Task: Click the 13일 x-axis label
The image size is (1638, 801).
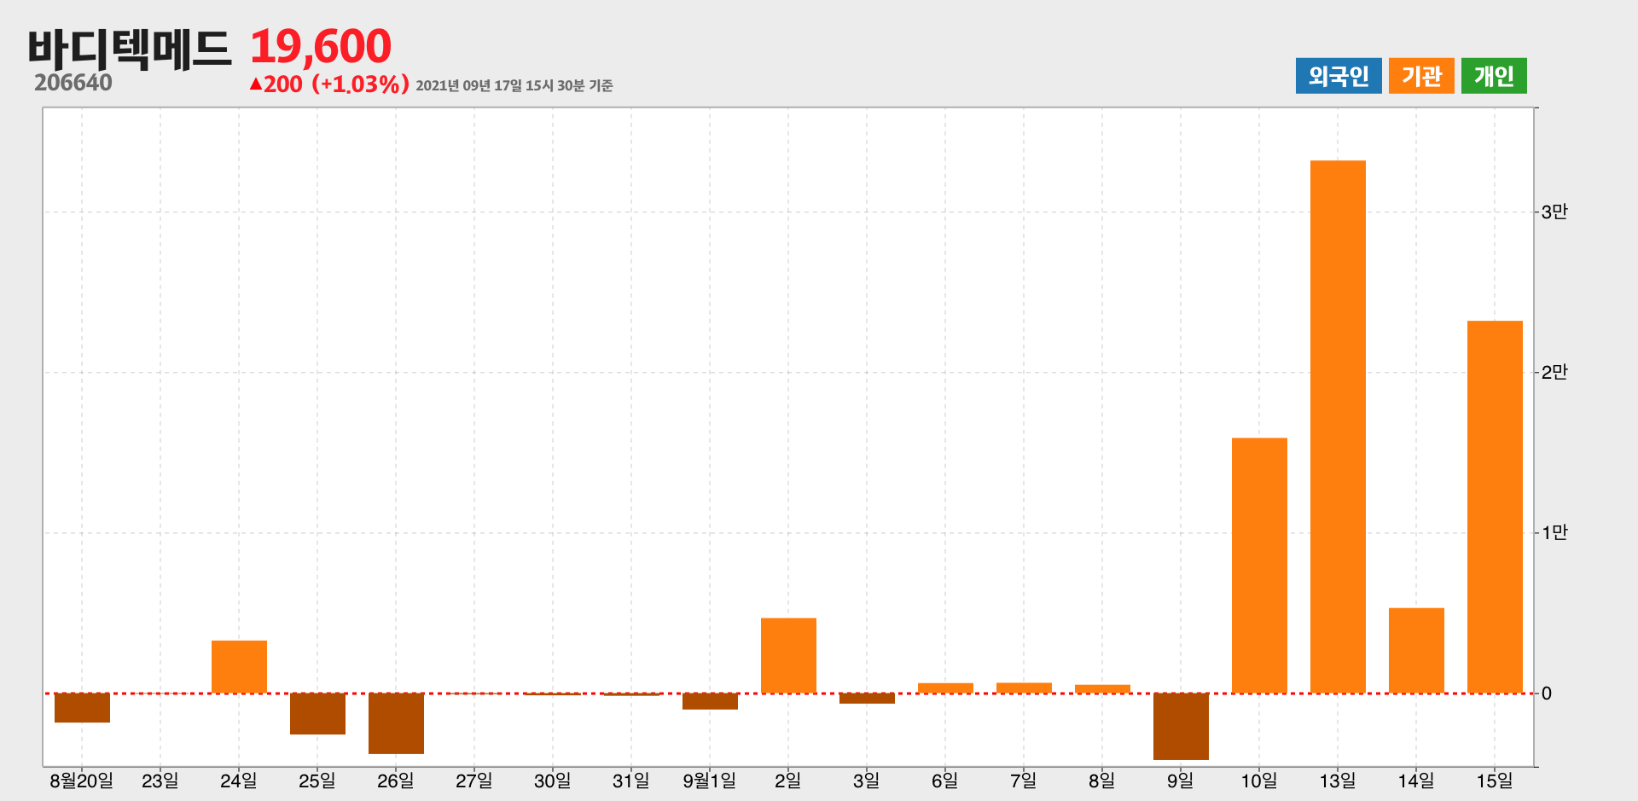Action: 1337,781
